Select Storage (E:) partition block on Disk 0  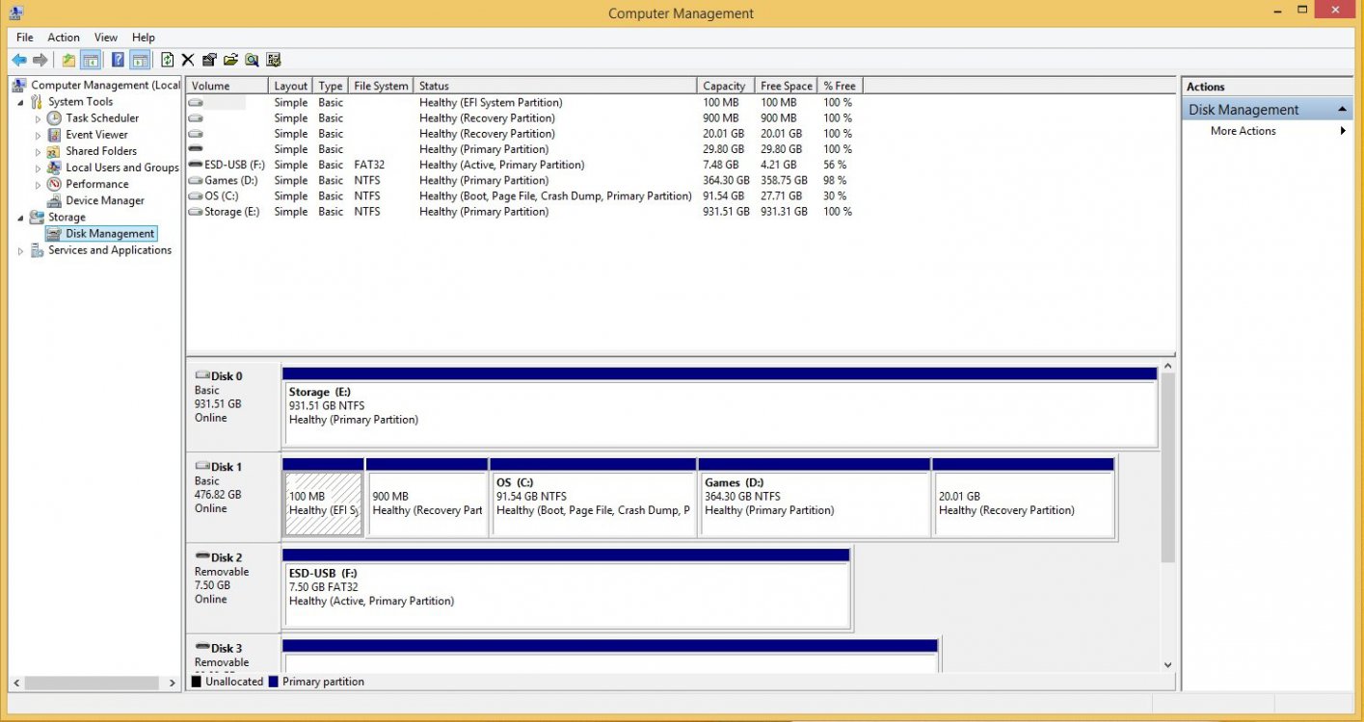(x=720, y=413)
